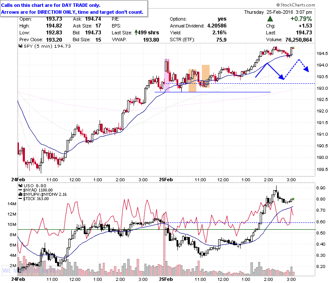Click the High value 194.82

coord(54,26)
